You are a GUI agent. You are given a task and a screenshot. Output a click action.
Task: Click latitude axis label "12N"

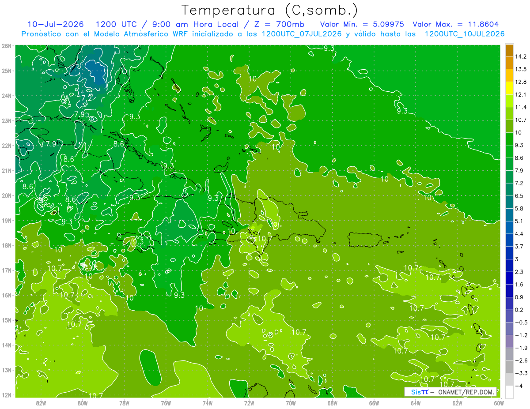(7, 395)
